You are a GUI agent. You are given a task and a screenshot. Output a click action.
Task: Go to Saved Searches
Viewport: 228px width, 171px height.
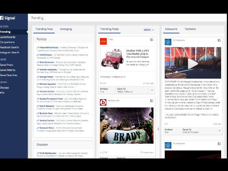(x=9, y=75)
